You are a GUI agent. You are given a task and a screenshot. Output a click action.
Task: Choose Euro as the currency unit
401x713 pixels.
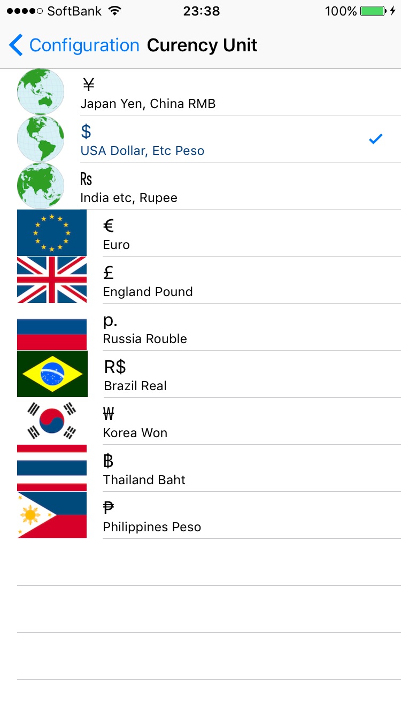click(117, 245)
